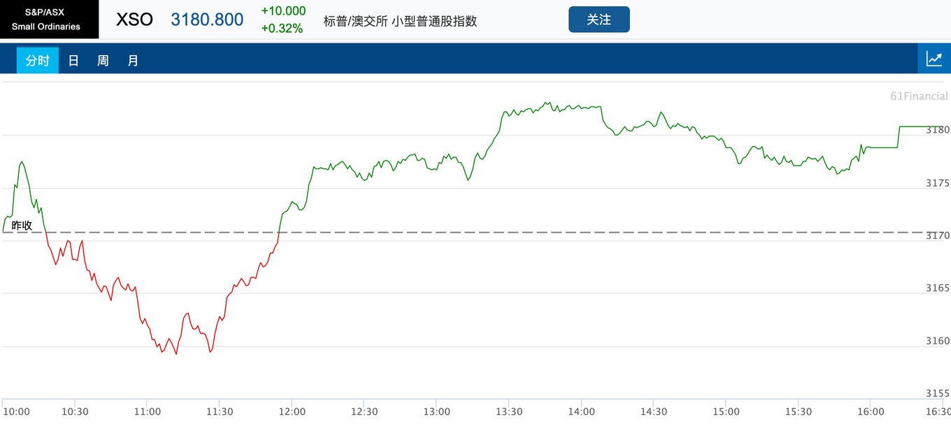Click the 15:00 time axis label
This screenshot has width=951, height=427.
(727, 412)
